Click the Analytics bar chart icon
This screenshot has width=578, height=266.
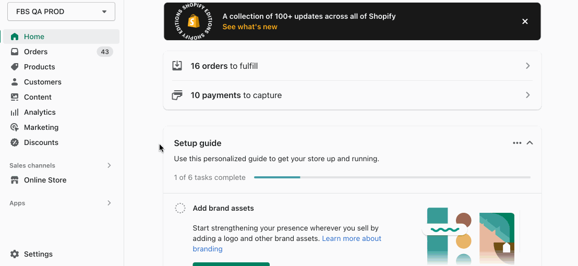(15, 112)
